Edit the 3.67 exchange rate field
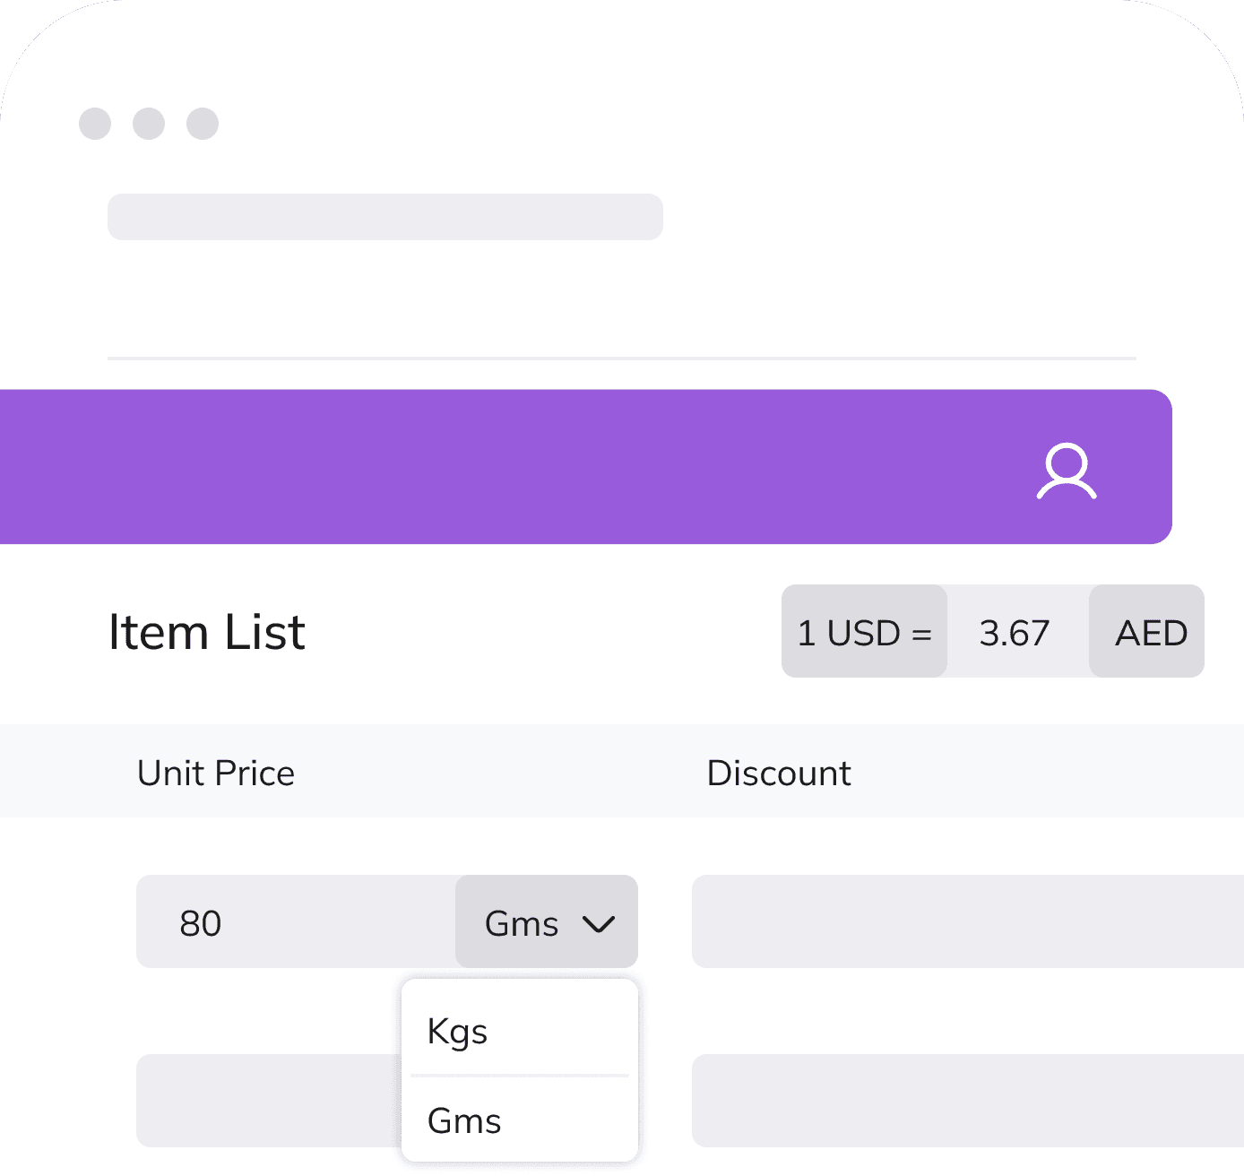The image size is (1244, 1176). tap(1016, 633)
